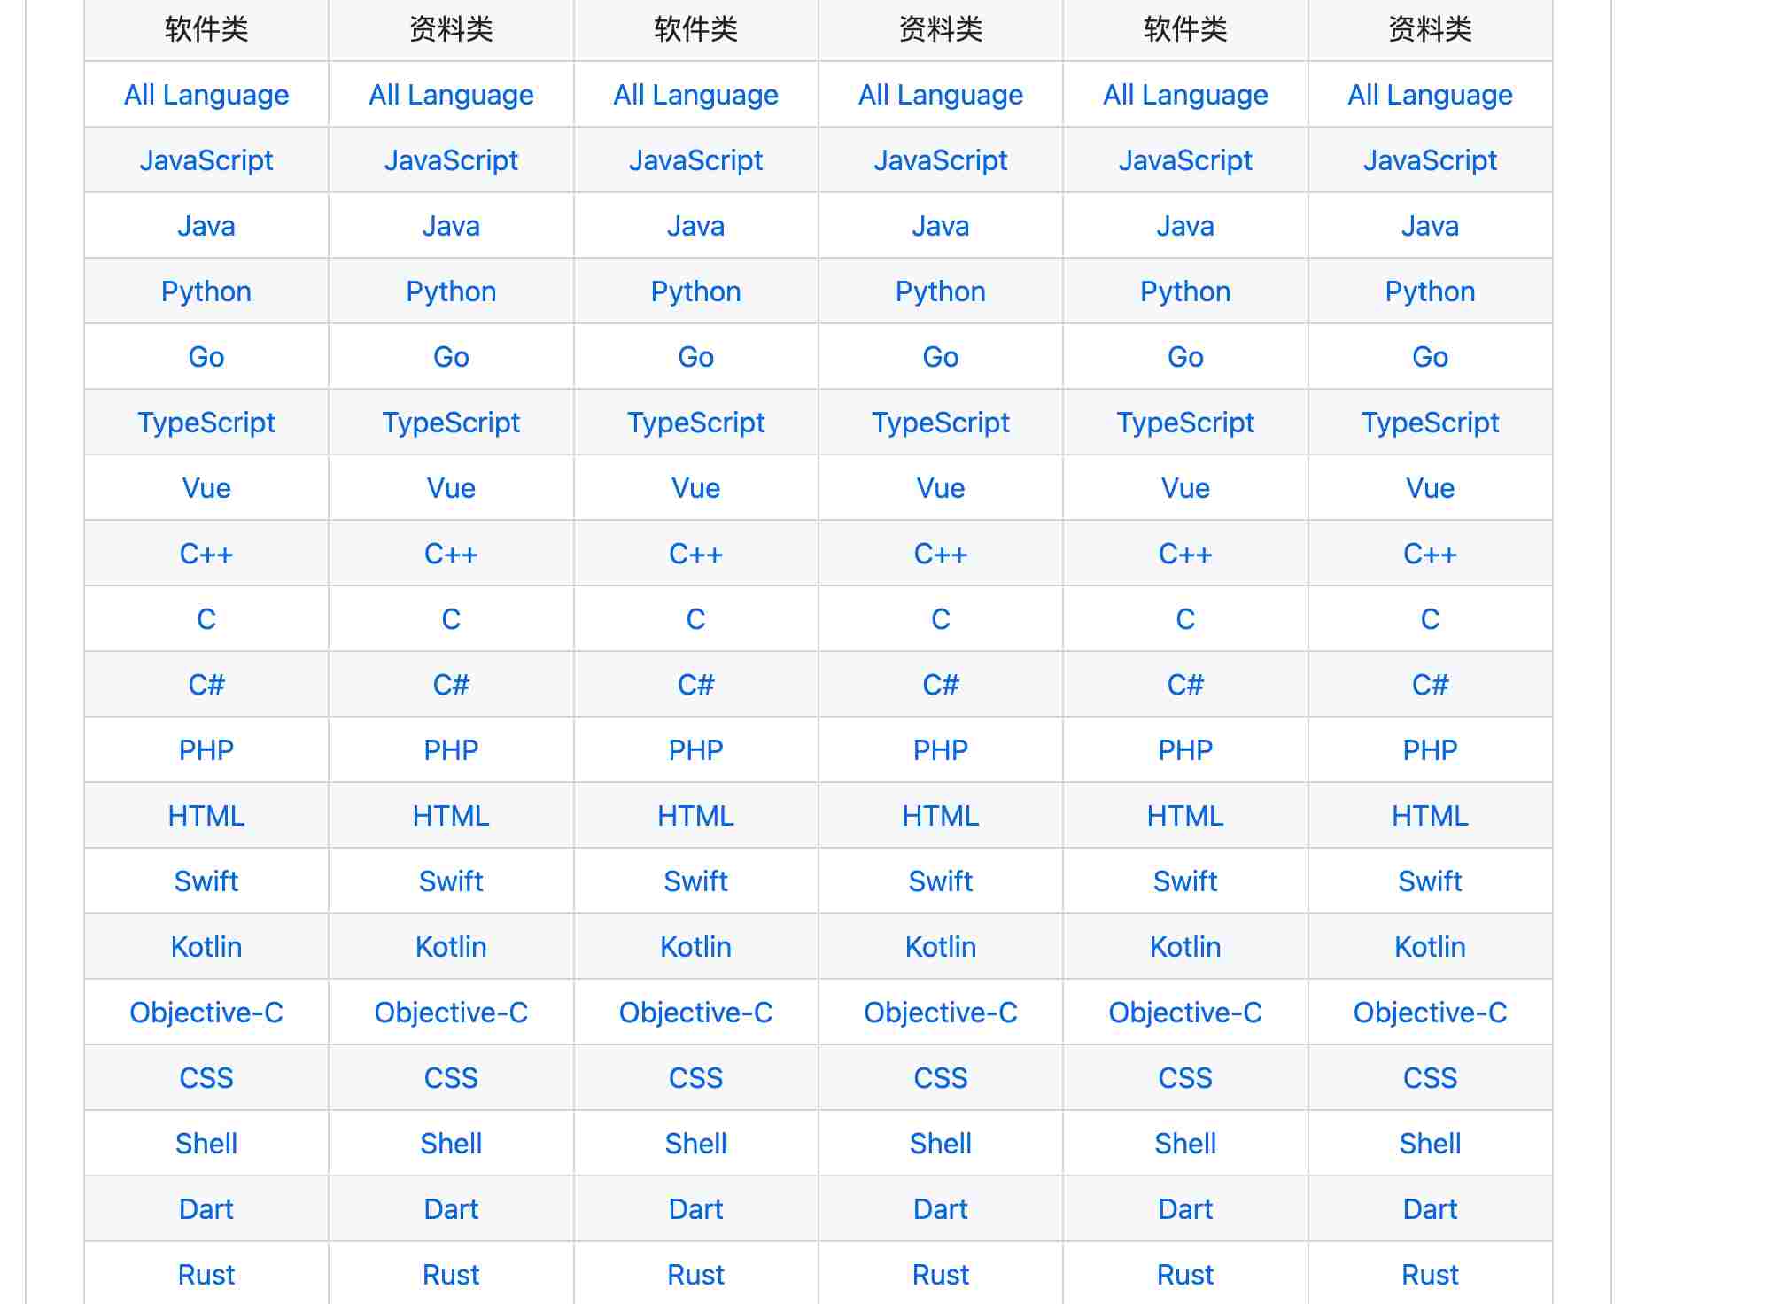Open Java link in second 软件类 column
The height and width of the screenshot is (1304, 1777).
click(x=695, y=226)
